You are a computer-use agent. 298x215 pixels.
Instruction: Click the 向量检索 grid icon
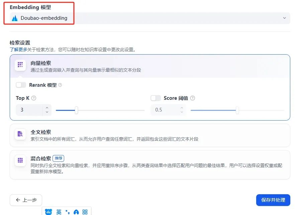pos(20,66)
